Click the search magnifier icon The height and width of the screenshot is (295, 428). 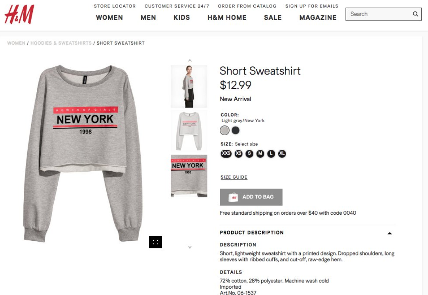415,14
